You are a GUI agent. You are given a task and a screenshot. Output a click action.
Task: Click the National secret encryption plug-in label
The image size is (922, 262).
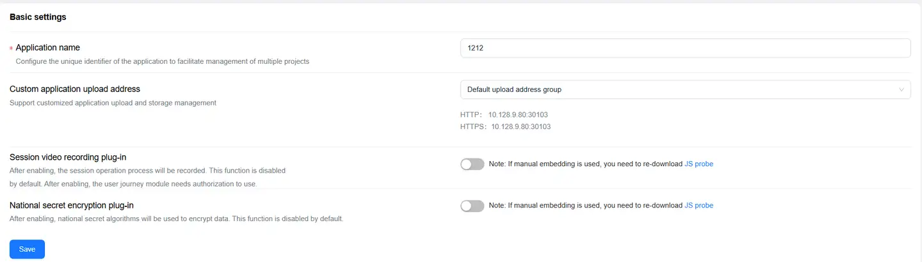pos(72,206)
